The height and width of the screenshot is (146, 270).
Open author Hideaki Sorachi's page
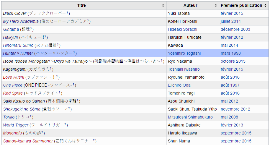pyautogui.click(x=182, y=29)
